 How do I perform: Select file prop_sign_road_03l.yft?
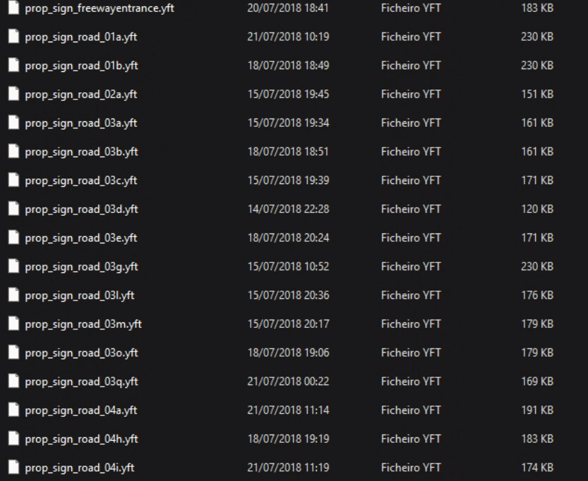[80, 296]
